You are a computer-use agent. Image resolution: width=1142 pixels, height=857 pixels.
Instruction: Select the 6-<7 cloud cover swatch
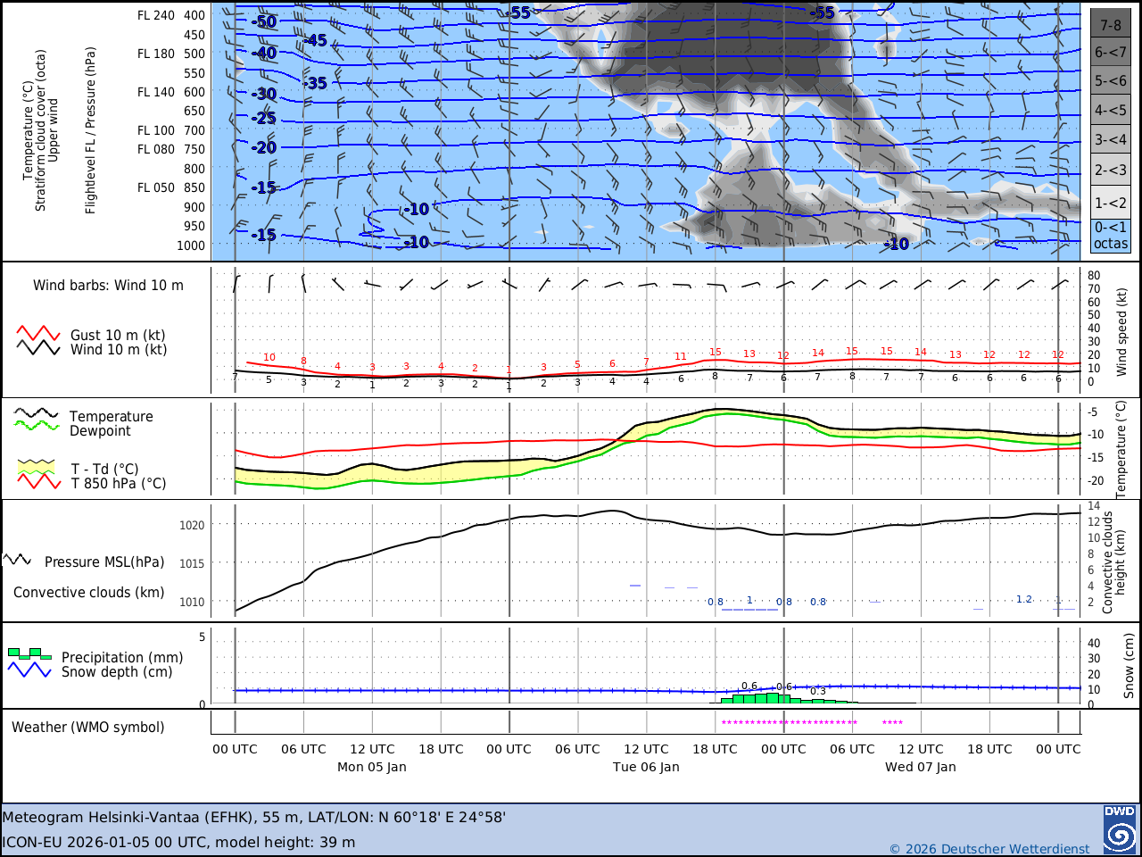[x=1111, y=52]
